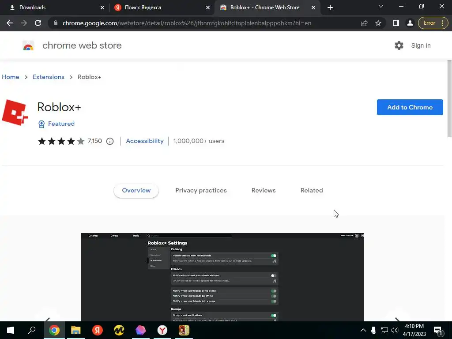The width and height of the screenshot is (452, 339).
Task: Open a new browser tab
Action: coord(330,8)
